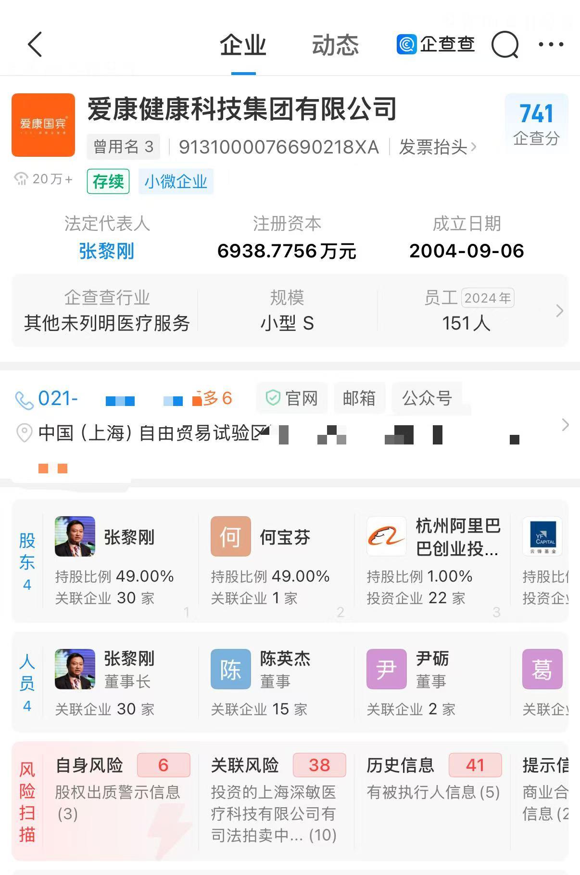Open the 人员 4 section label
580x875 pixels.
coord(27,683)
